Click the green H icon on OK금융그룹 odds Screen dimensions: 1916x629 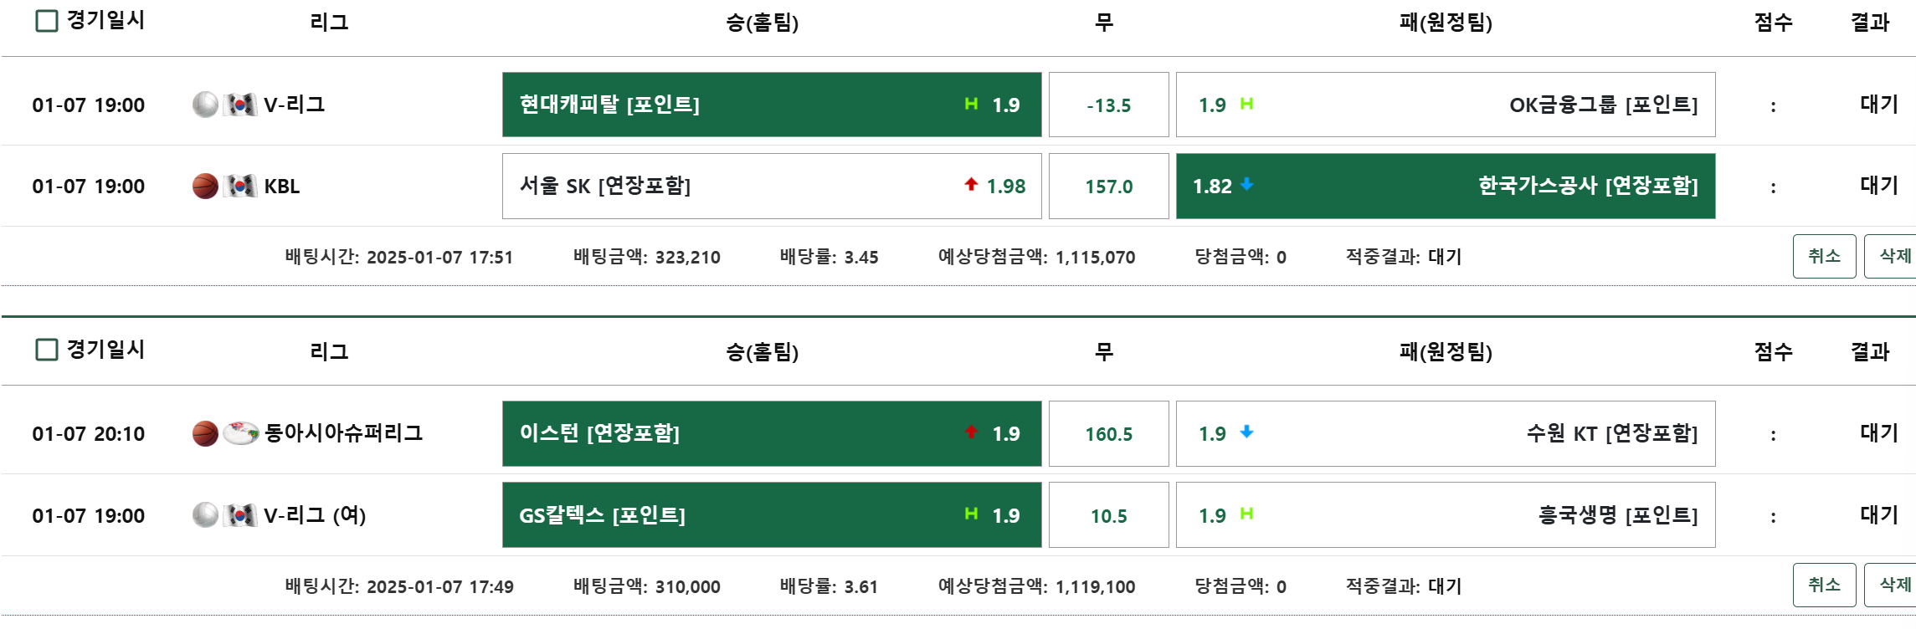click(x=1246, y=104)
